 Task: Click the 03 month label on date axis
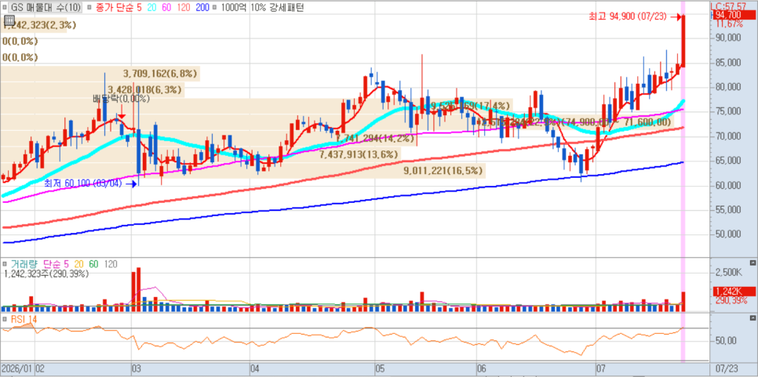coord(136,368)
